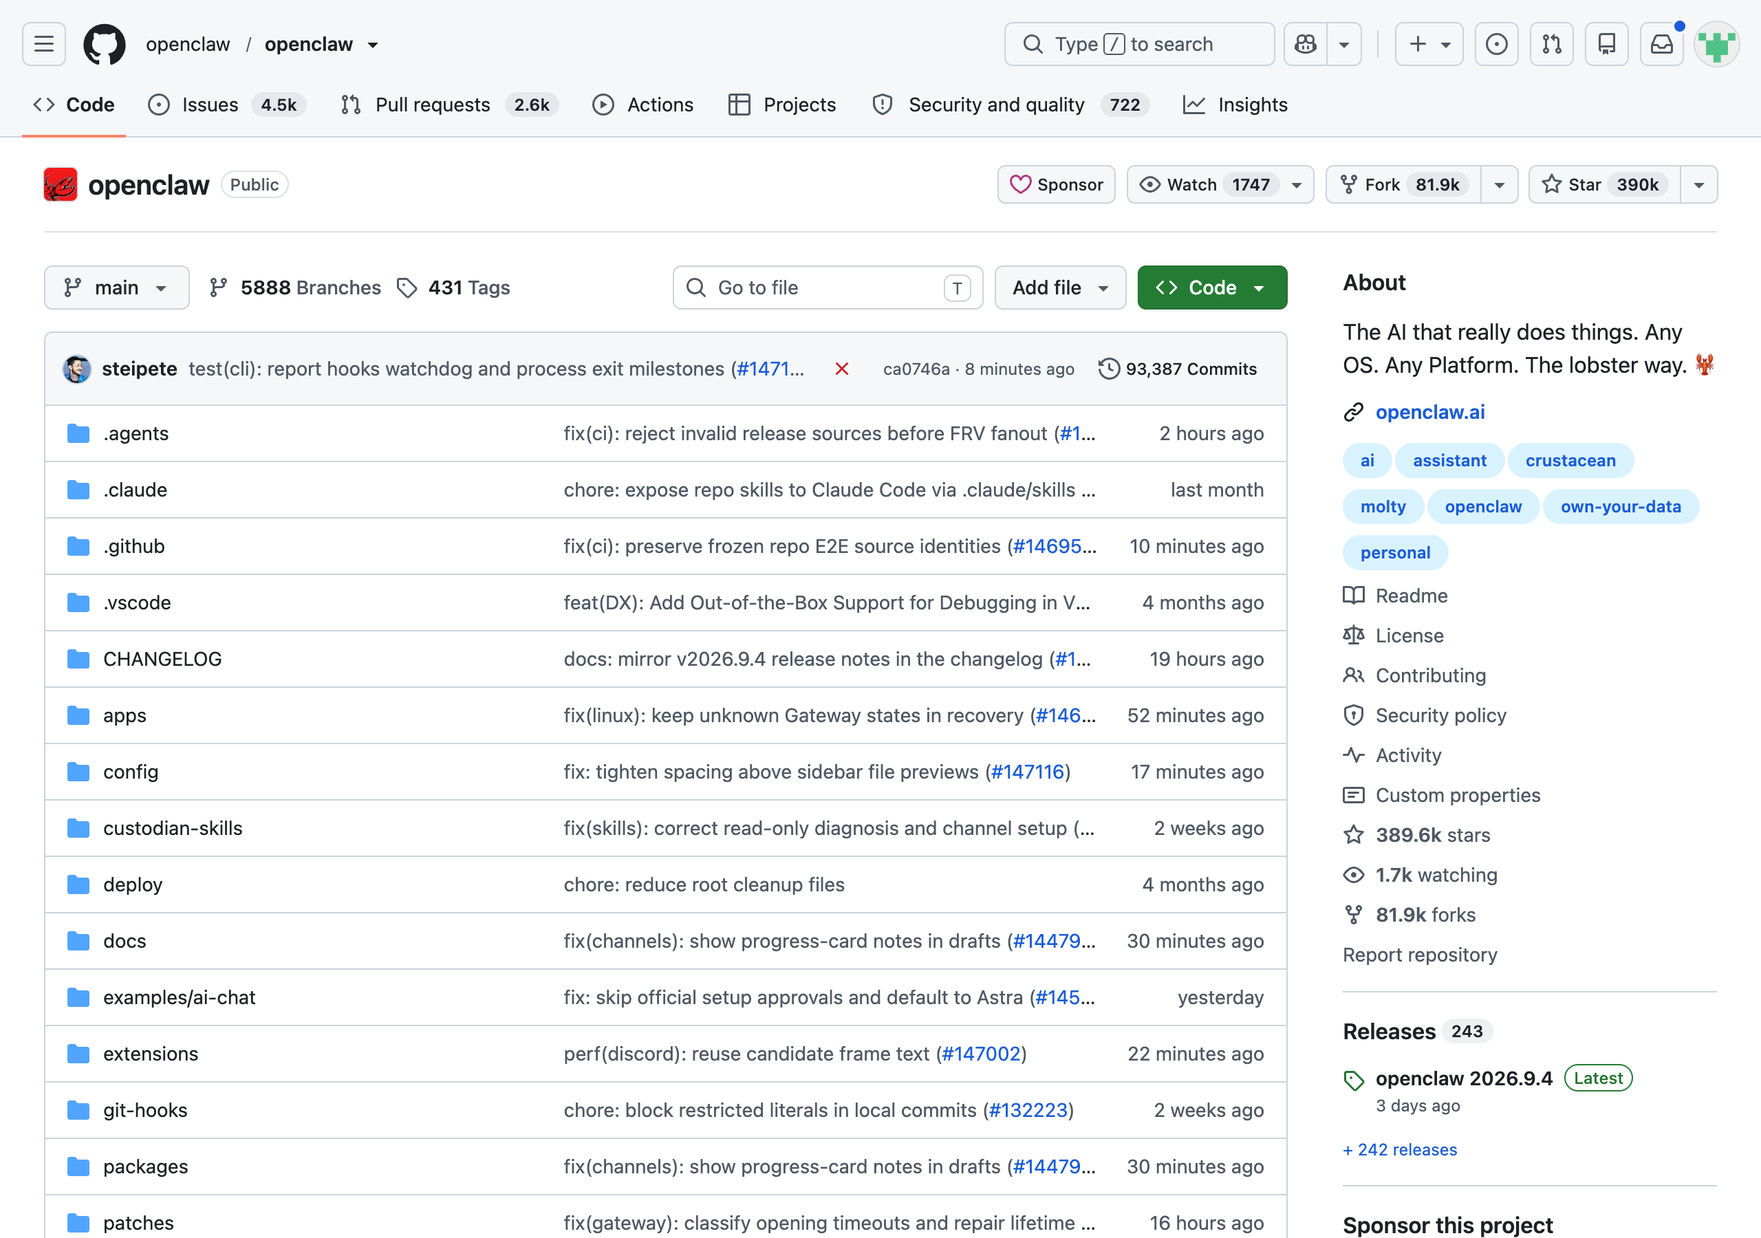Click the Go to file search field
1761x1238 pixels.
tap(828, 287)
